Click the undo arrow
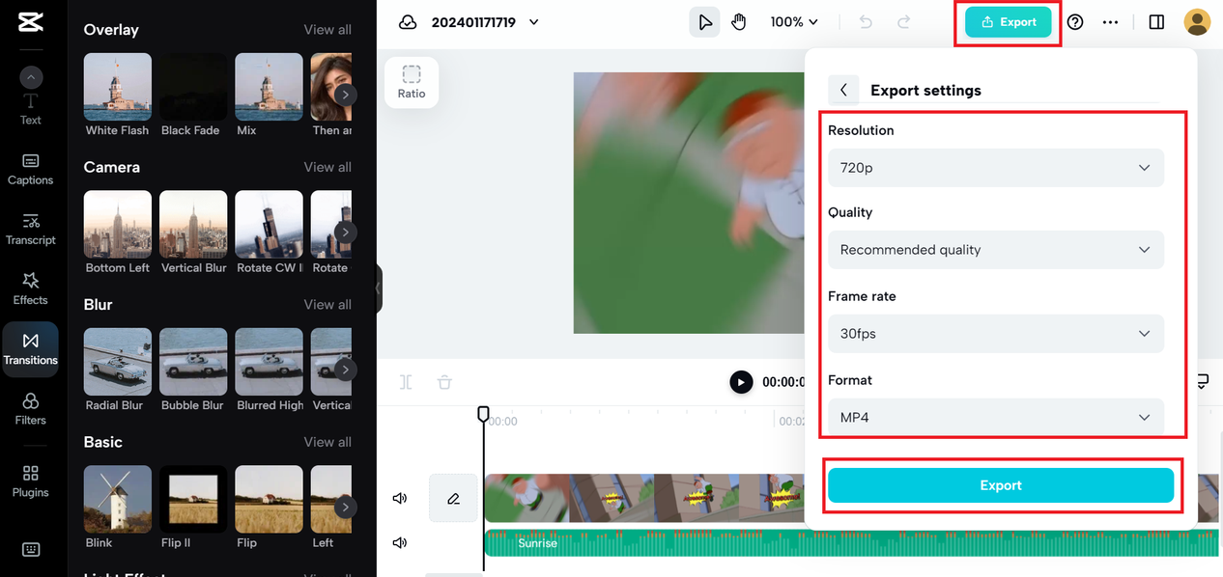This screenshot has height=577, width=1223. (866, 22)
